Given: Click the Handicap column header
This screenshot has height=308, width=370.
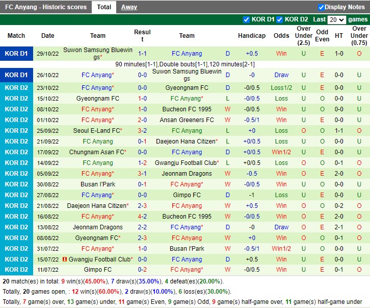Looking at the screenshot, I should (x=252, y=36).
